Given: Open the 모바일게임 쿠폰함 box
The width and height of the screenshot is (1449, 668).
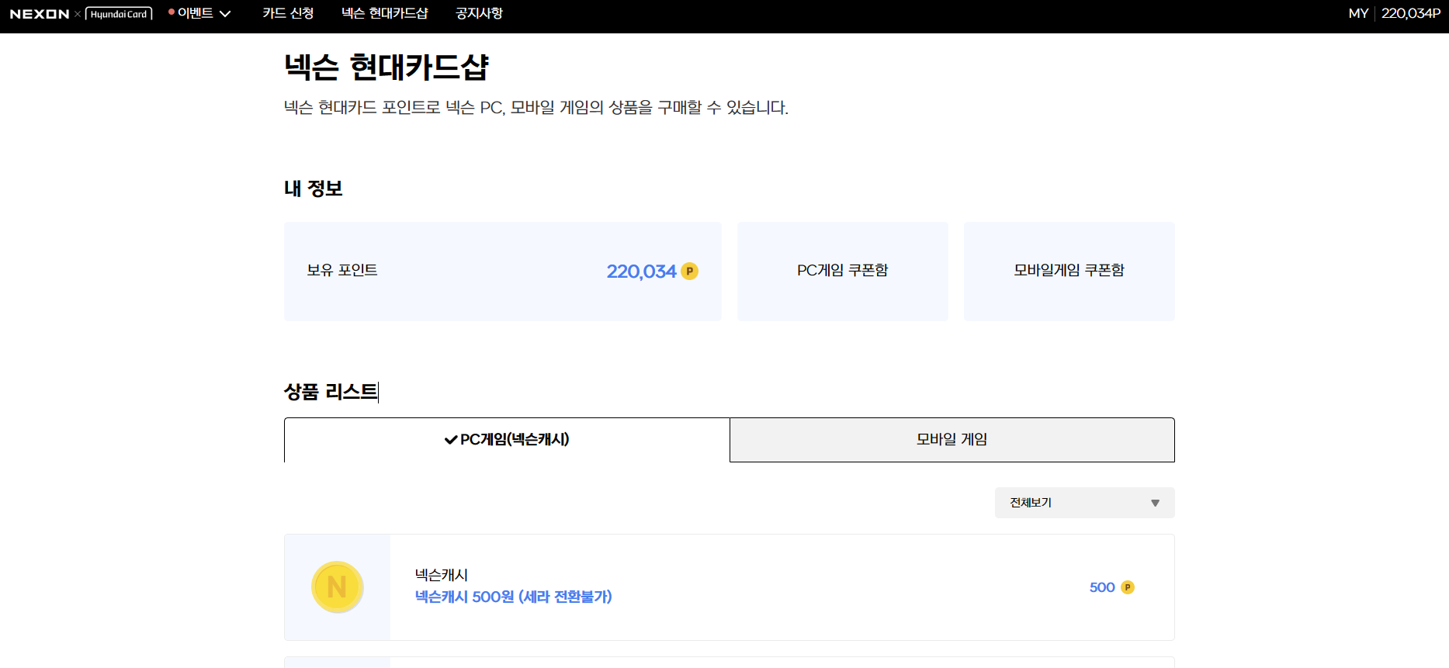Looking at the screenshot, I should 1069,271.
